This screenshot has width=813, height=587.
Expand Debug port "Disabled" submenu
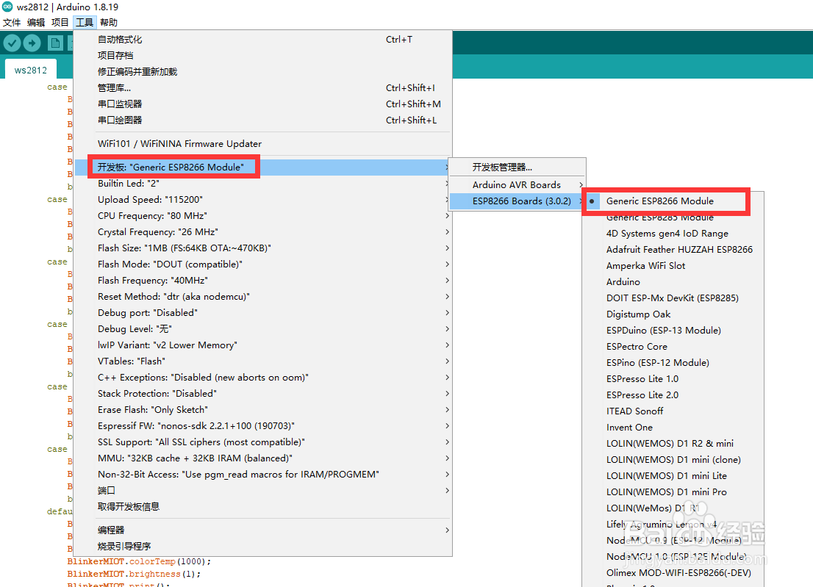click(263, 312)
